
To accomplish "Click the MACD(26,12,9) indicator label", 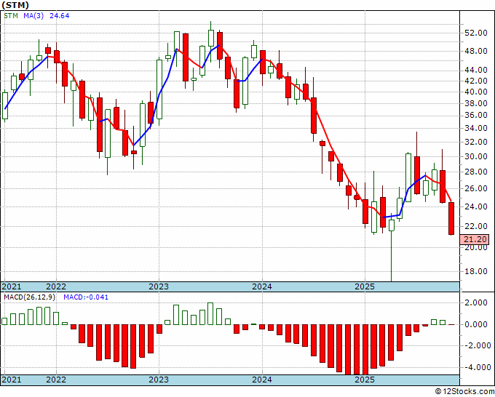I will (x=29, y=297).
